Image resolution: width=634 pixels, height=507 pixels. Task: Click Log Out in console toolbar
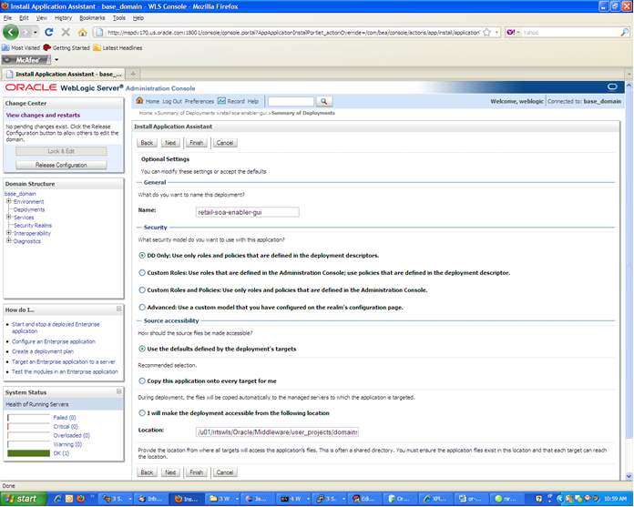[172, 101]
